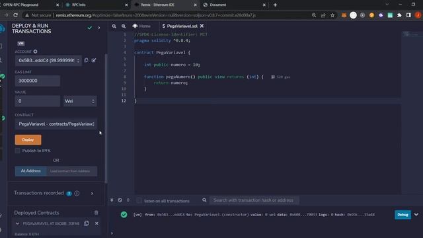Switch to OPEN-RPC Playground browser tab

30,5
